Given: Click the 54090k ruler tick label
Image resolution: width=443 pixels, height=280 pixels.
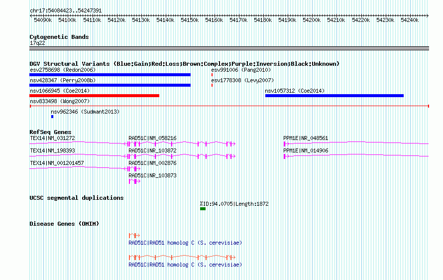Looking at the screenshot, I should coord(43,20).
